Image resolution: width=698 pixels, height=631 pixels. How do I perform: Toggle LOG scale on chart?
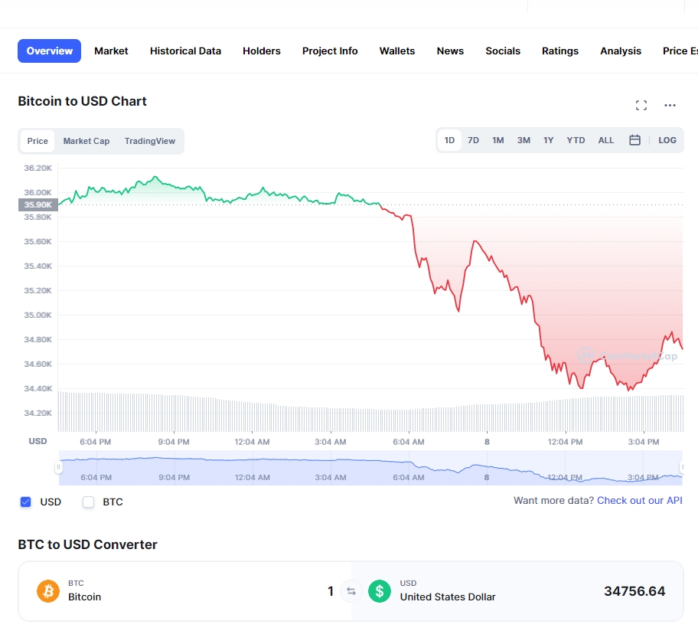[667, 140]
